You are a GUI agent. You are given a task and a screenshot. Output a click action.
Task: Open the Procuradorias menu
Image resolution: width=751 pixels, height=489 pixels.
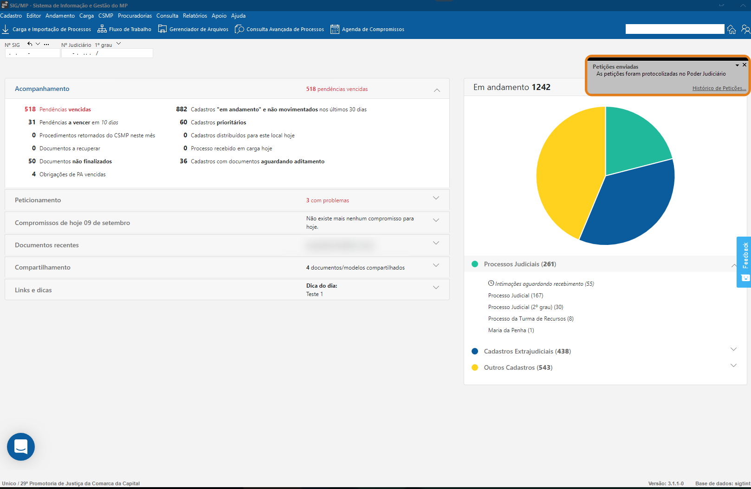coord(135,16)
